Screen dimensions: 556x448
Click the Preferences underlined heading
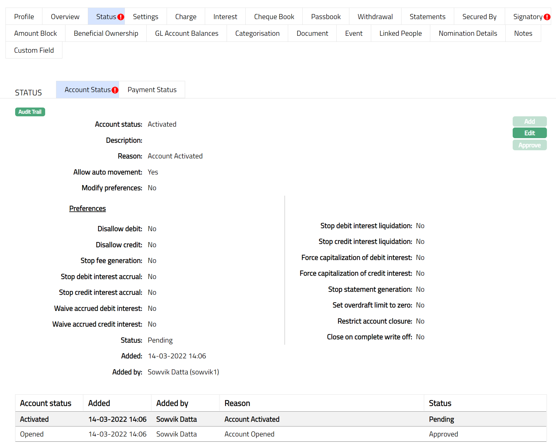click(x=87, y=208)
